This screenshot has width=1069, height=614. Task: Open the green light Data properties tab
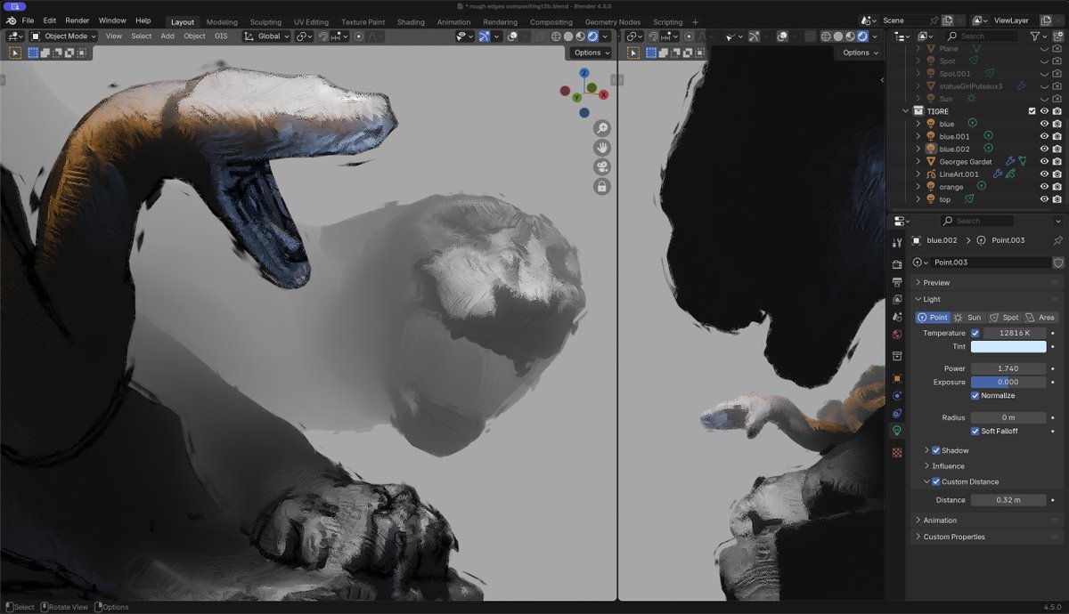pyautogui.click(x=897, y=430)
